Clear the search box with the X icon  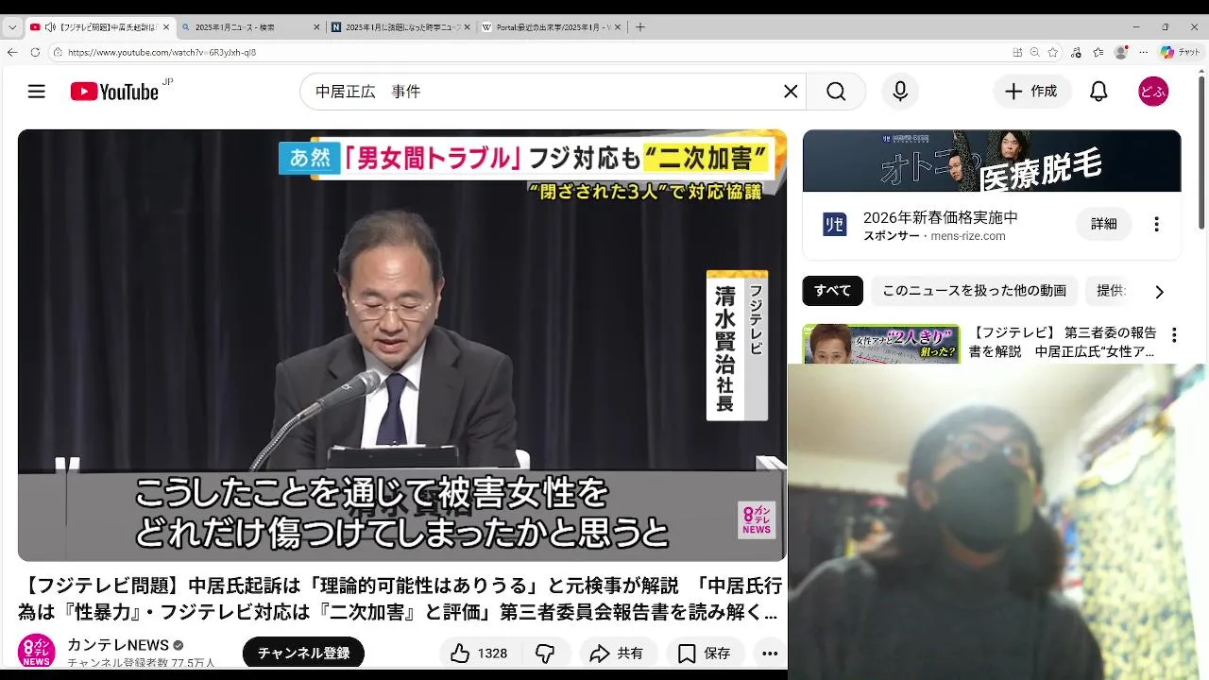(791, 92)
